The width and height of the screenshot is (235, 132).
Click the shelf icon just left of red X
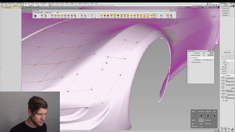point(131,15)
